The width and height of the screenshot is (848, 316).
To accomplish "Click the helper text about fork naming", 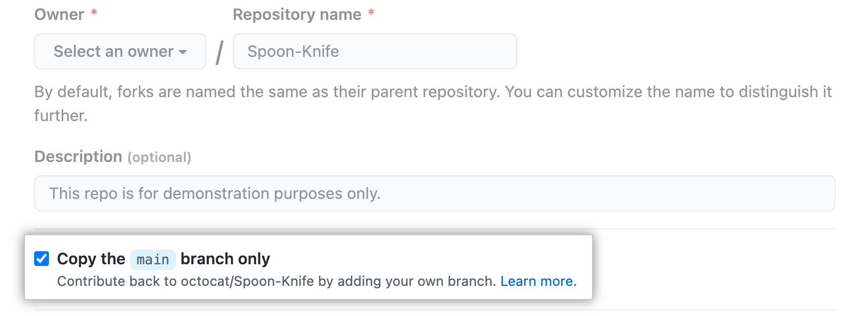I will pos(434,103).
